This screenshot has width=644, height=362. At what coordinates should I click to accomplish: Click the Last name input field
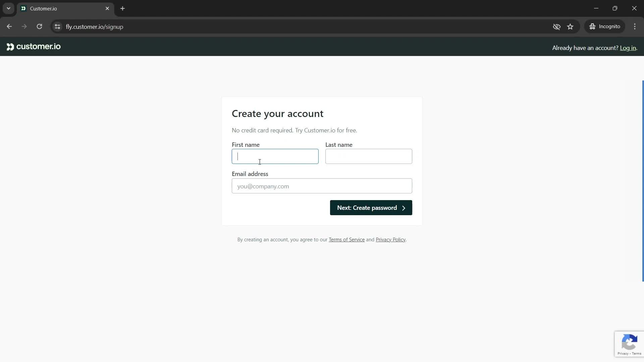[369, 157]
